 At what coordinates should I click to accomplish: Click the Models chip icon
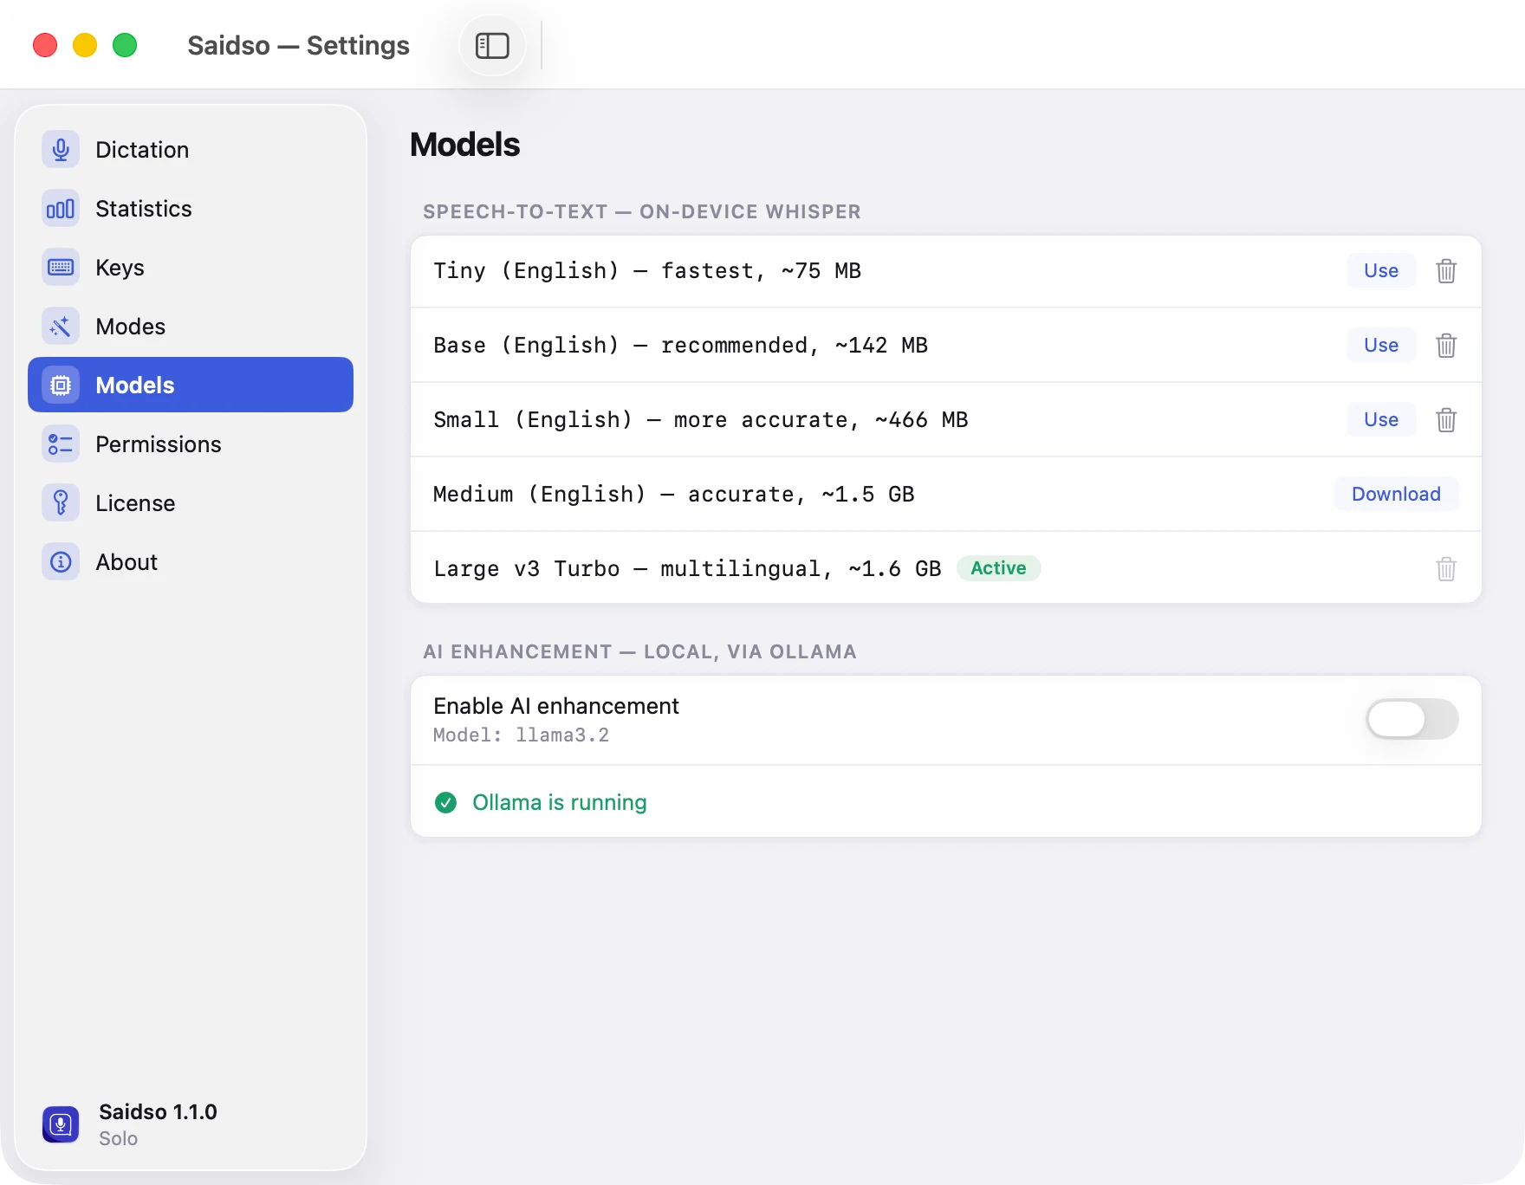click(61, 385)
